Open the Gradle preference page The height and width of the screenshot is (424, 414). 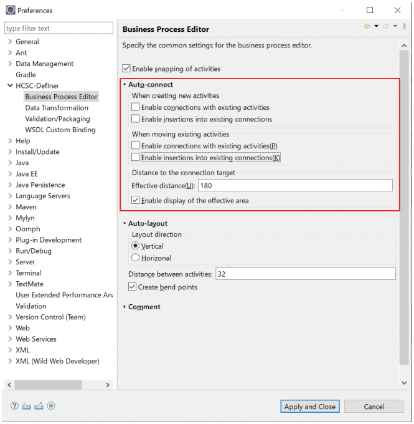[26, 75]
